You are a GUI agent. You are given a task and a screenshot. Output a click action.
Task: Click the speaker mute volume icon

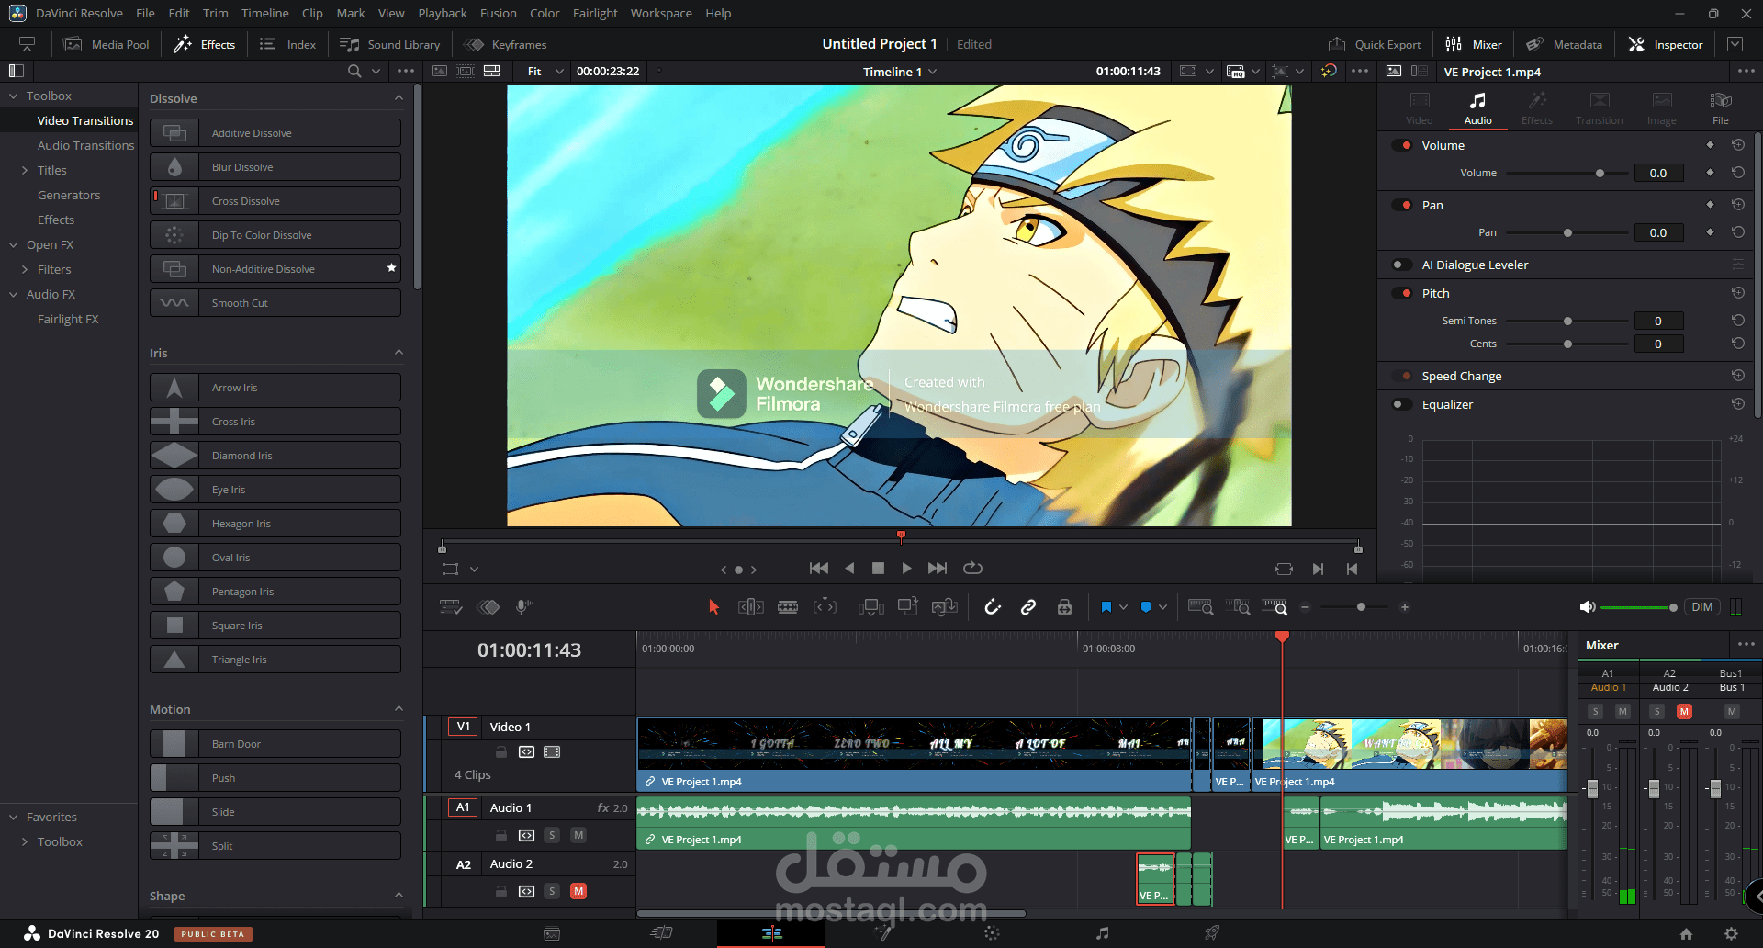(x=1587, y=607)
